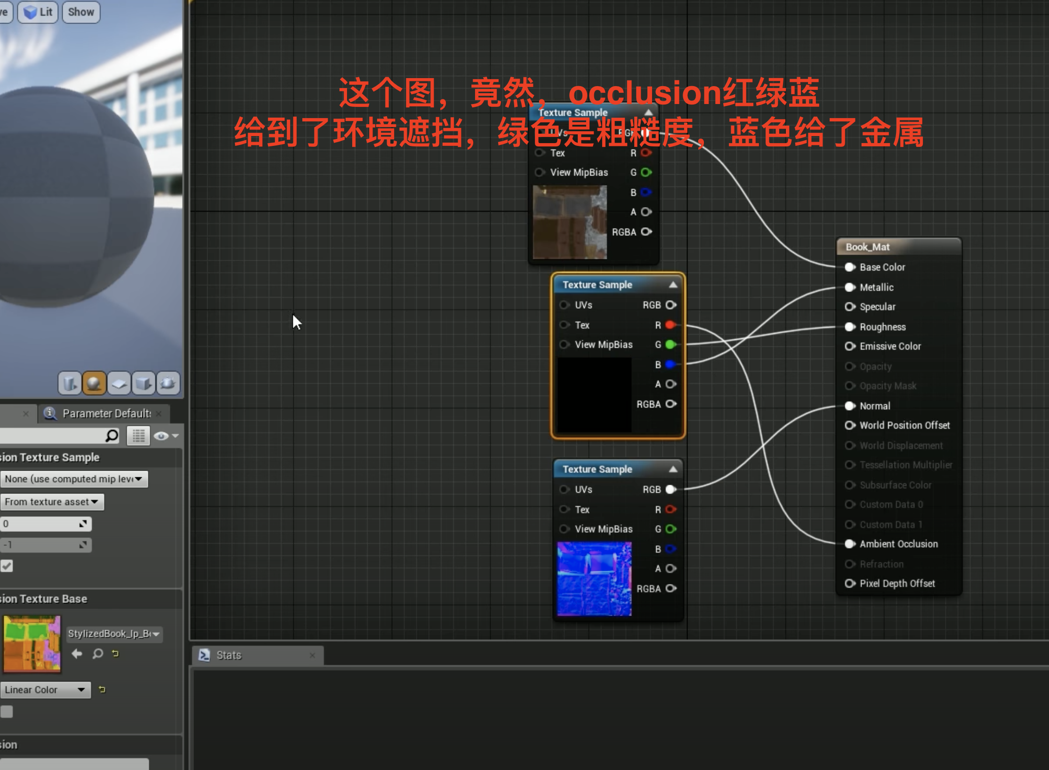Collapse the selected Texture Sample node arrow
This screenshot has width=1049, height=770.
click(x=673, y=285)
